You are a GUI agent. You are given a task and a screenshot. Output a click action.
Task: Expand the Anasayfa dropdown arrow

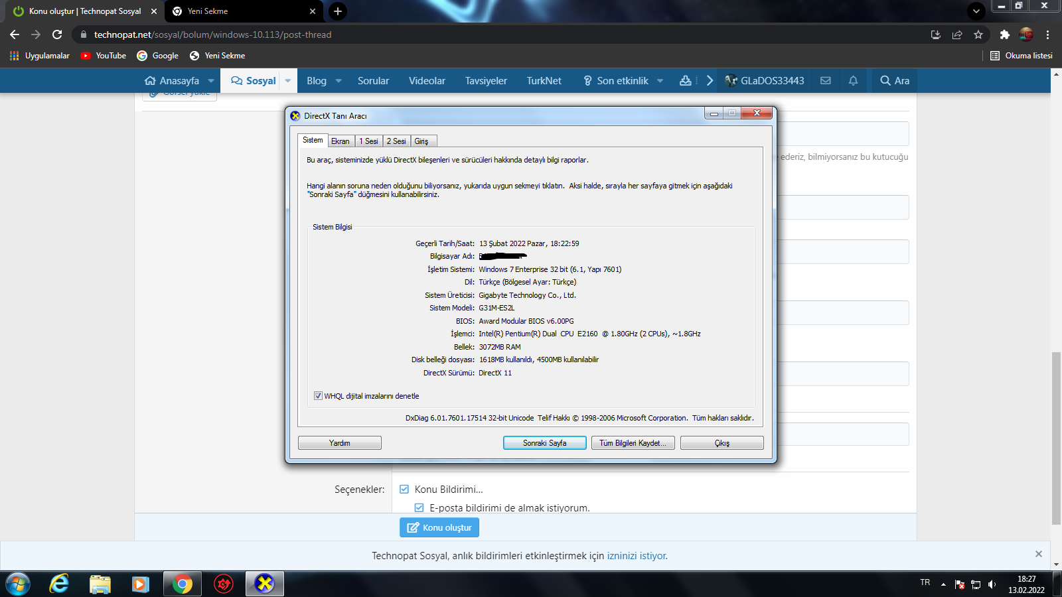[x=211, y=81]
